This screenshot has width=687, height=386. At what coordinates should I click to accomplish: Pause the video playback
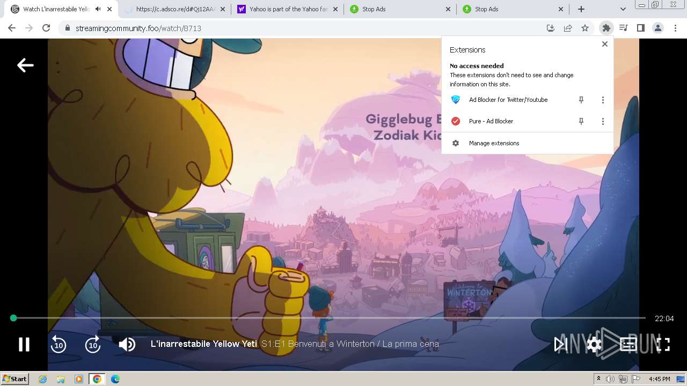[x=24, y=344]
